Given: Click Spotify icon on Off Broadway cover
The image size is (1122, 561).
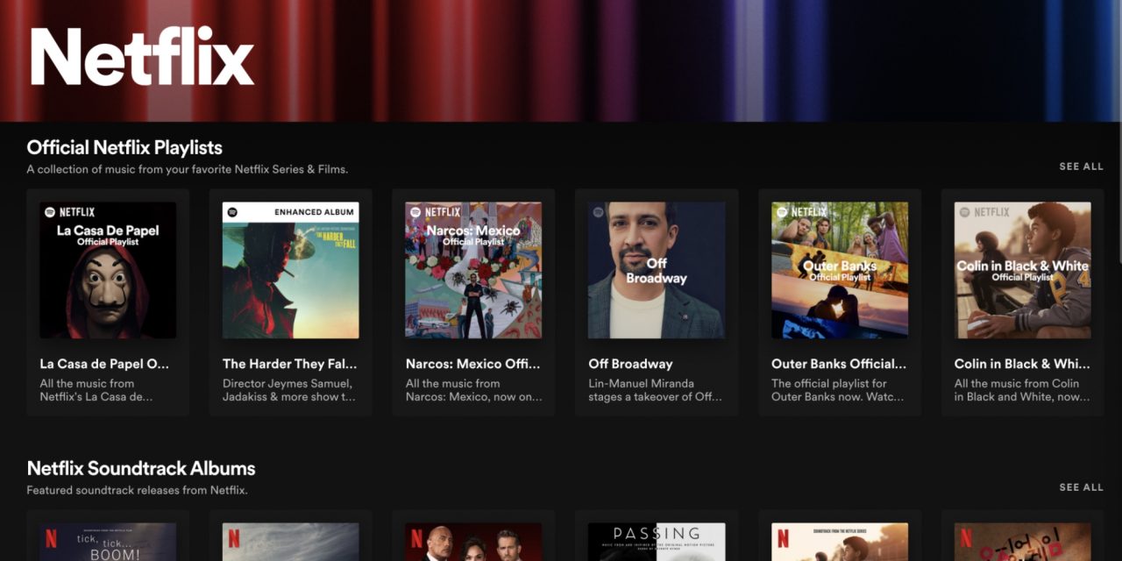Looking at the screenshot, I should 598,212.
